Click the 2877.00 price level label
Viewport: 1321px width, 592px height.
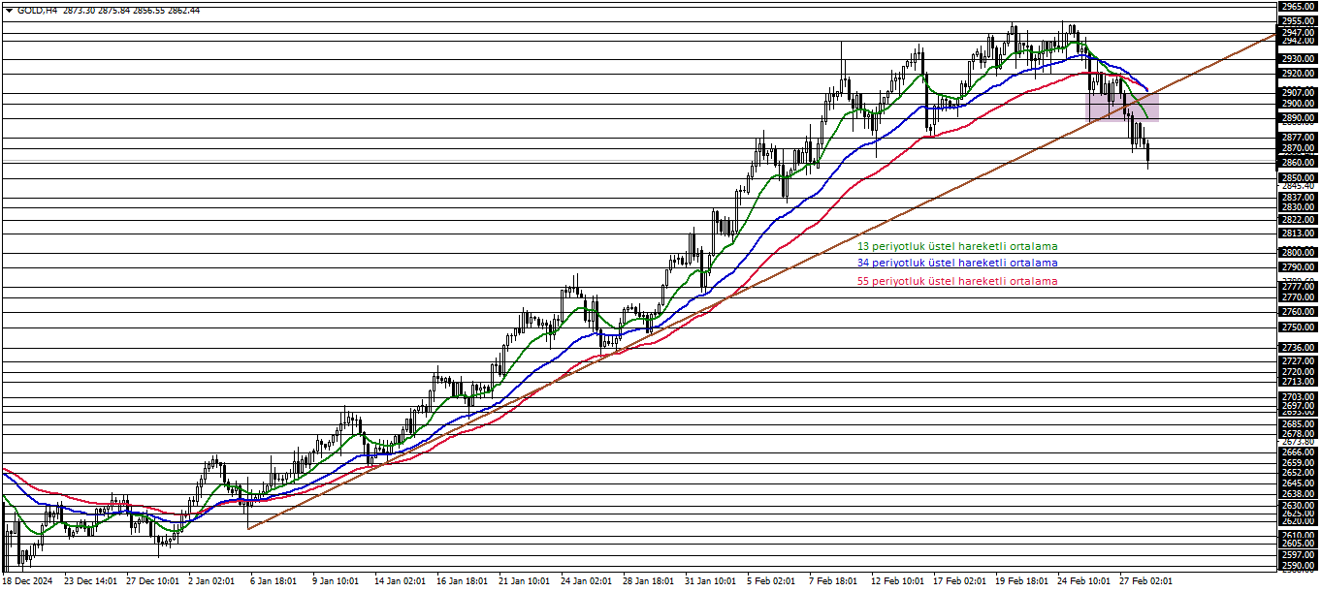pos(1297,138)
